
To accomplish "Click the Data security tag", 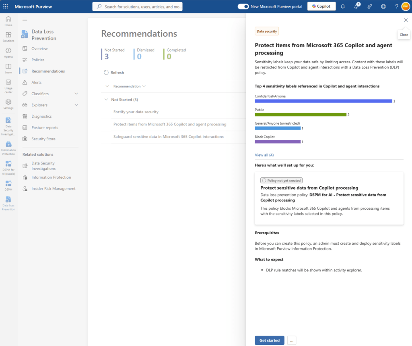I will [x=267, y=31].
